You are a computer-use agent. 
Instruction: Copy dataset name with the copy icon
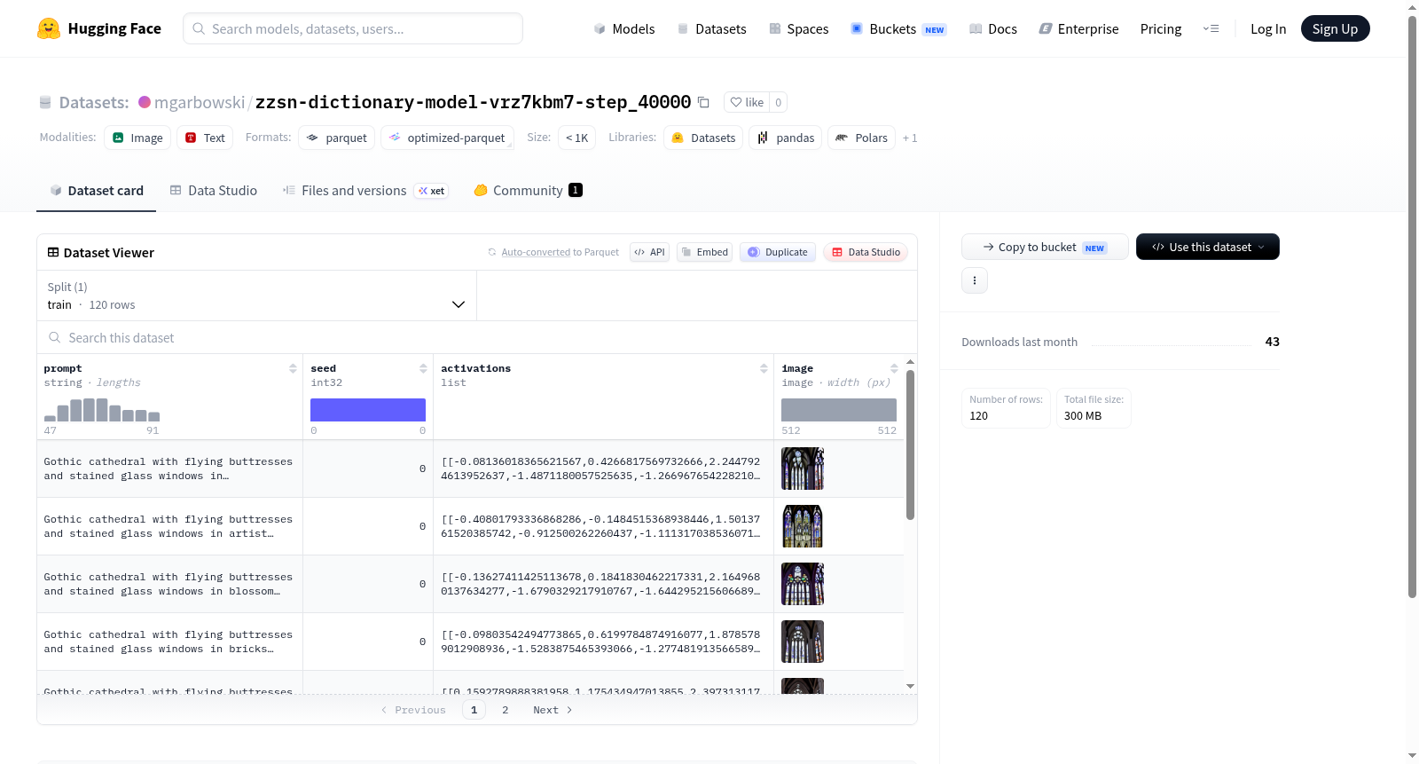coord(703,102)
